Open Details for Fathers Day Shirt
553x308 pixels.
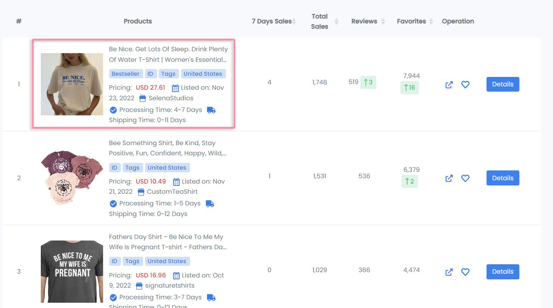click(x=503, y=271)
